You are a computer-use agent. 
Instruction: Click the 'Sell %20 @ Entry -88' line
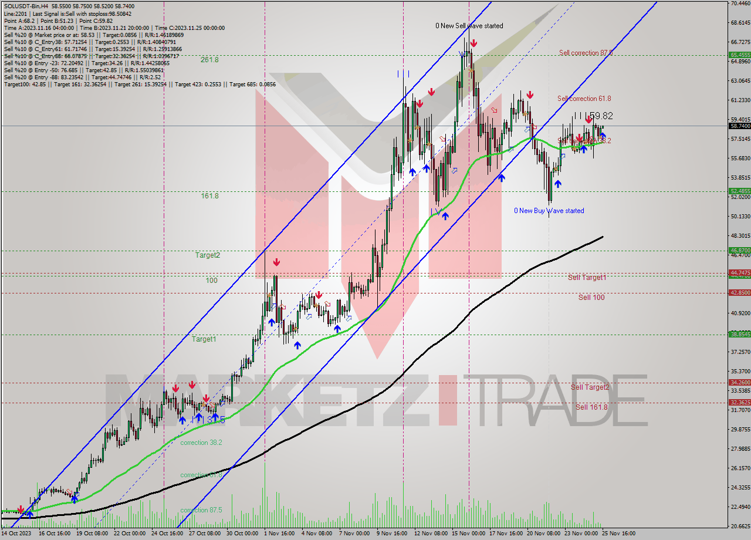pyautogui.click(x=82, y=77)
